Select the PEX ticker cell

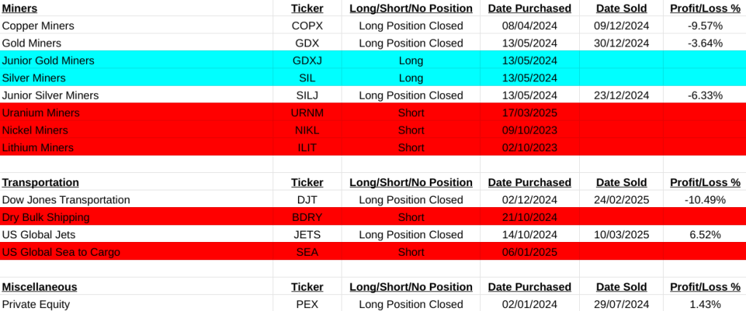[307, 304]
